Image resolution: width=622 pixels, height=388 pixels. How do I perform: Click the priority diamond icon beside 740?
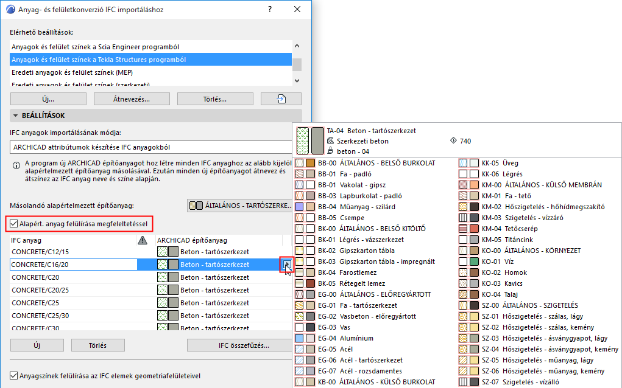pos(453,140)
